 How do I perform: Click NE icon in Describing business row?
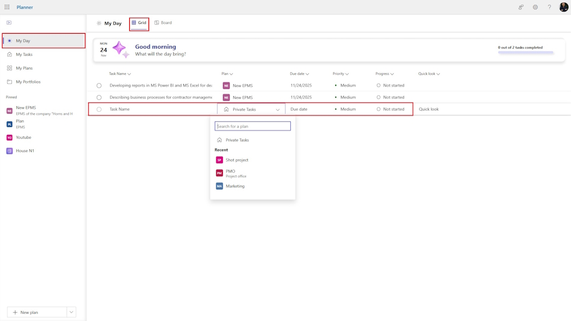click(226, 97)
